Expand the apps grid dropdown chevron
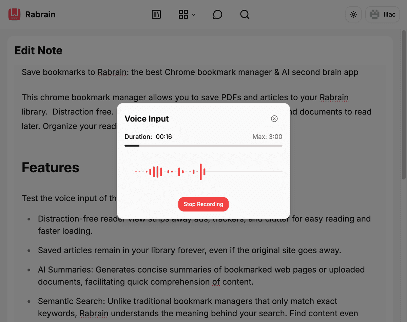The height and width of the screenshot is (322, 407). click(x=193, y=15)
